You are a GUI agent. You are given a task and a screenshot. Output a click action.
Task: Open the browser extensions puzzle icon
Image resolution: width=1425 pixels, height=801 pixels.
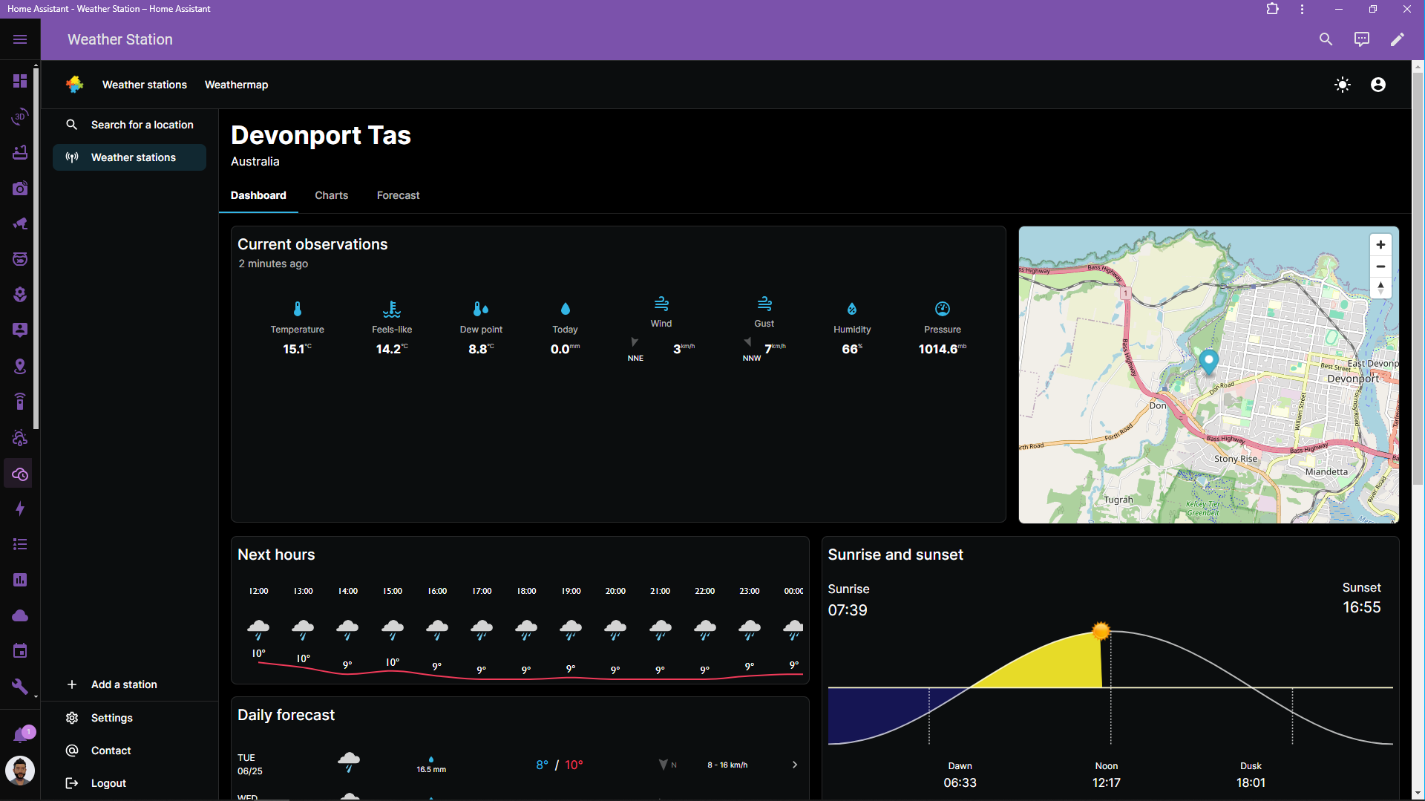(1272, 9)
